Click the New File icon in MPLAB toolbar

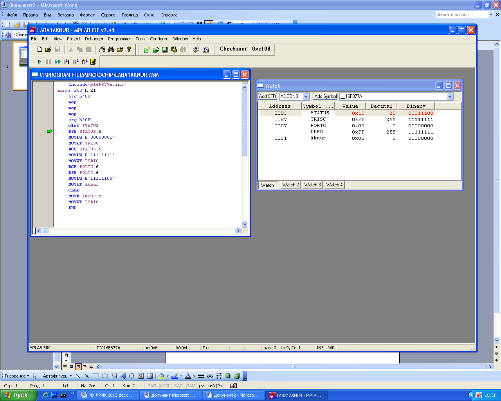click(40, 49)
